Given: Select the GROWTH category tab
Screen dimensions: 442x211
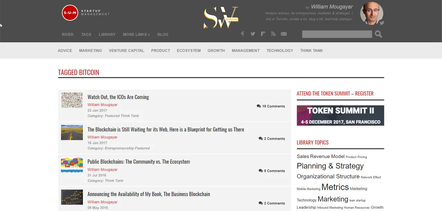Looking at the screenshot, I should point(216,51).
